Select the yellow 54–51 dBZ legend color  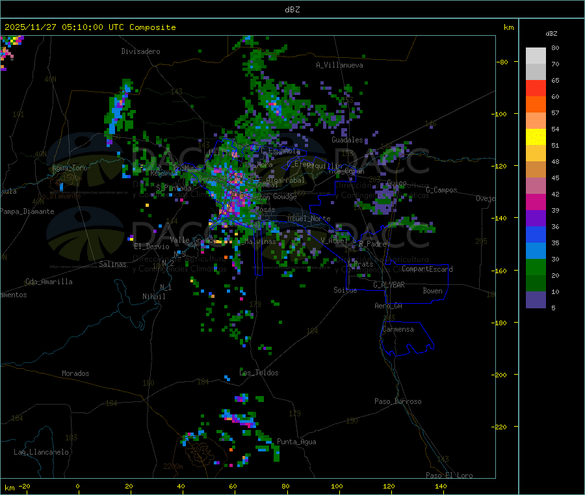pos(536,137)
